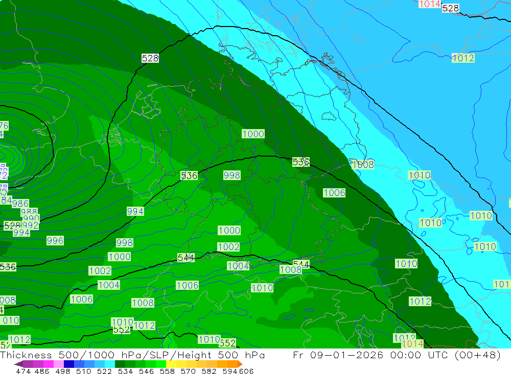
Task: Click the darkest green legend swatch
Action: (x=120, y=364)
